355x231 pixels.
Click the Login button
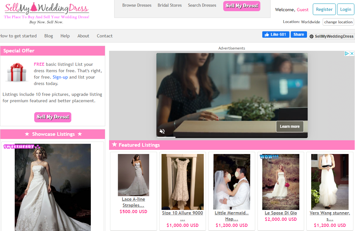345,9
